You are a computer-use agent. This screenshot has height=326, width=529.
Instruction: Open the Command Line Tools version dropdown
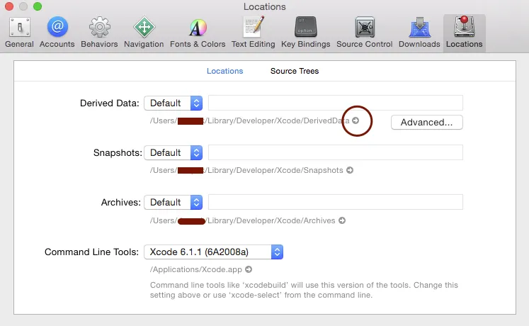[x=214, y=252]
